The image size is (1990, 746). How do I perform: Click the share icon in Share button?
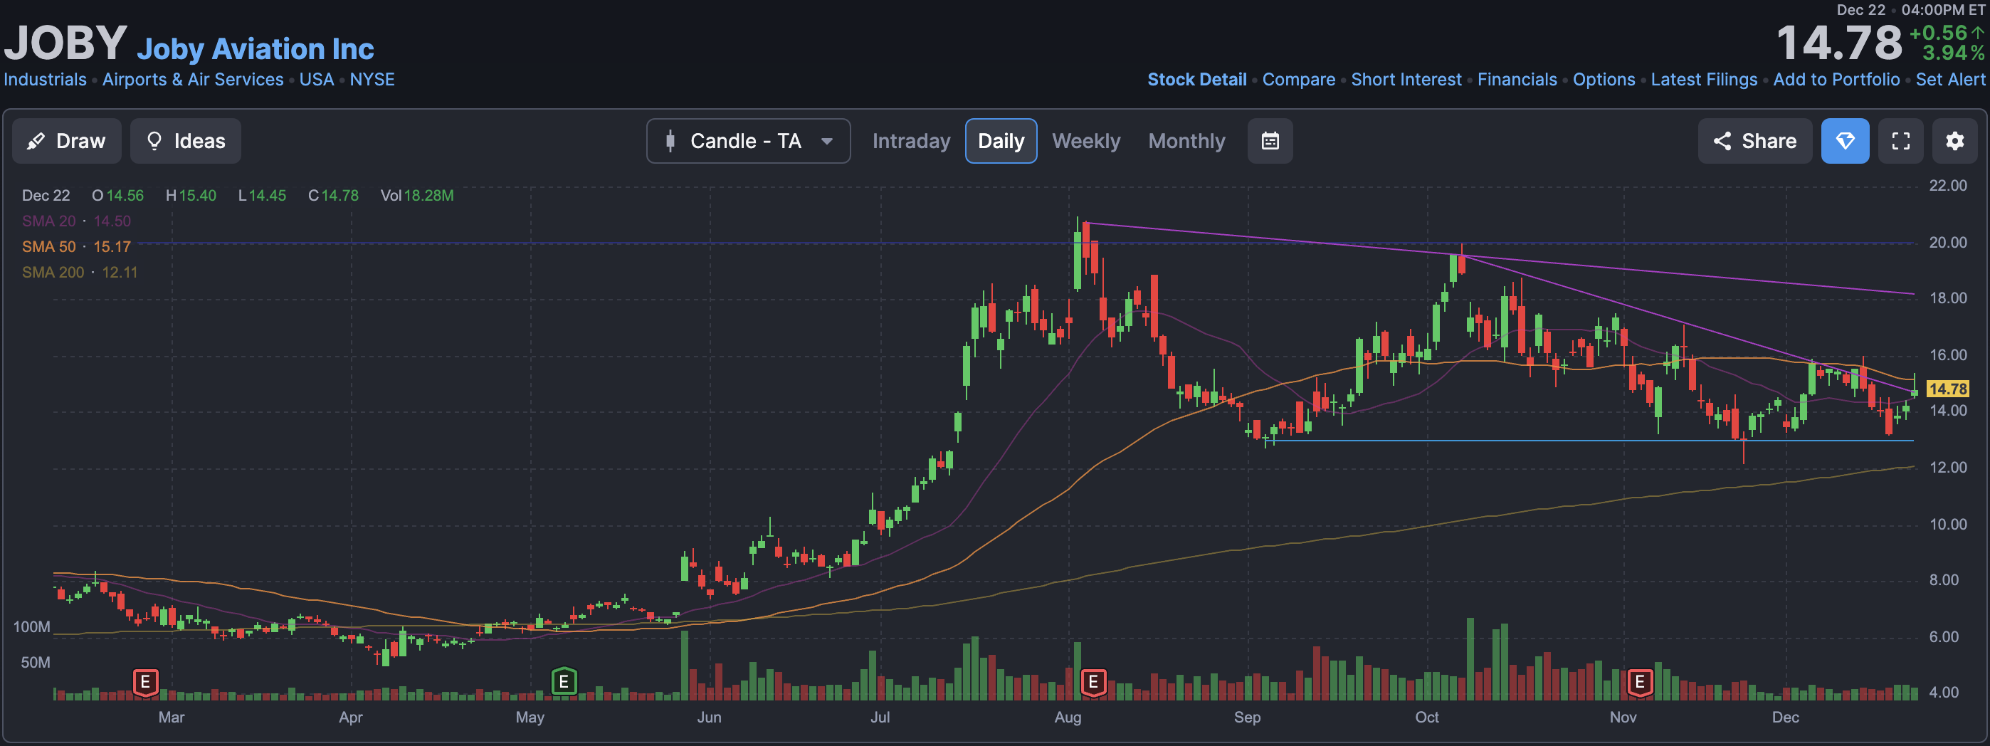tap(1721, 140)
